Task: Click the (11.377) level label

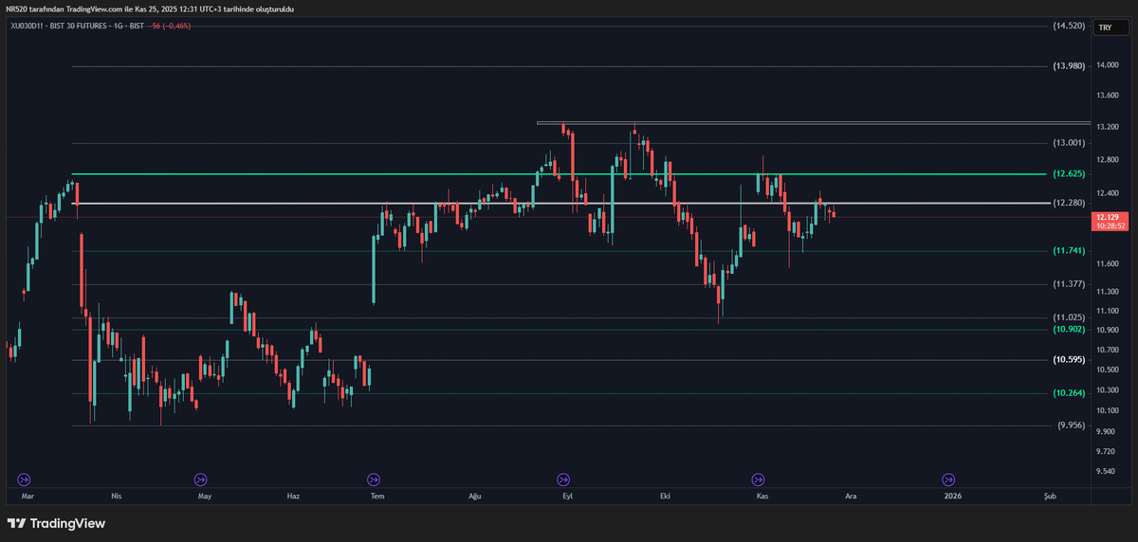Action: tap(1069, 283)
